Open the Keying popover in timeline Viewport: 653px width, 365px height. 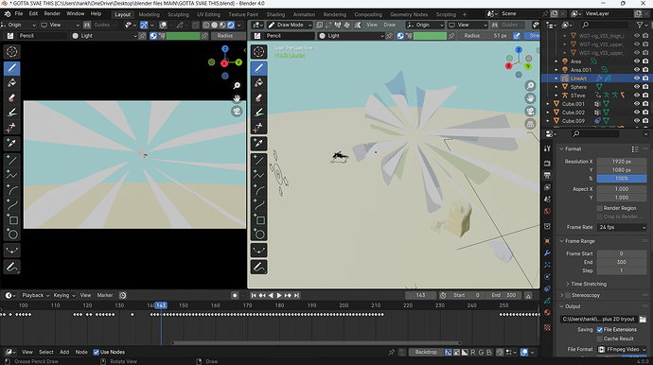(x=63, y=295)
